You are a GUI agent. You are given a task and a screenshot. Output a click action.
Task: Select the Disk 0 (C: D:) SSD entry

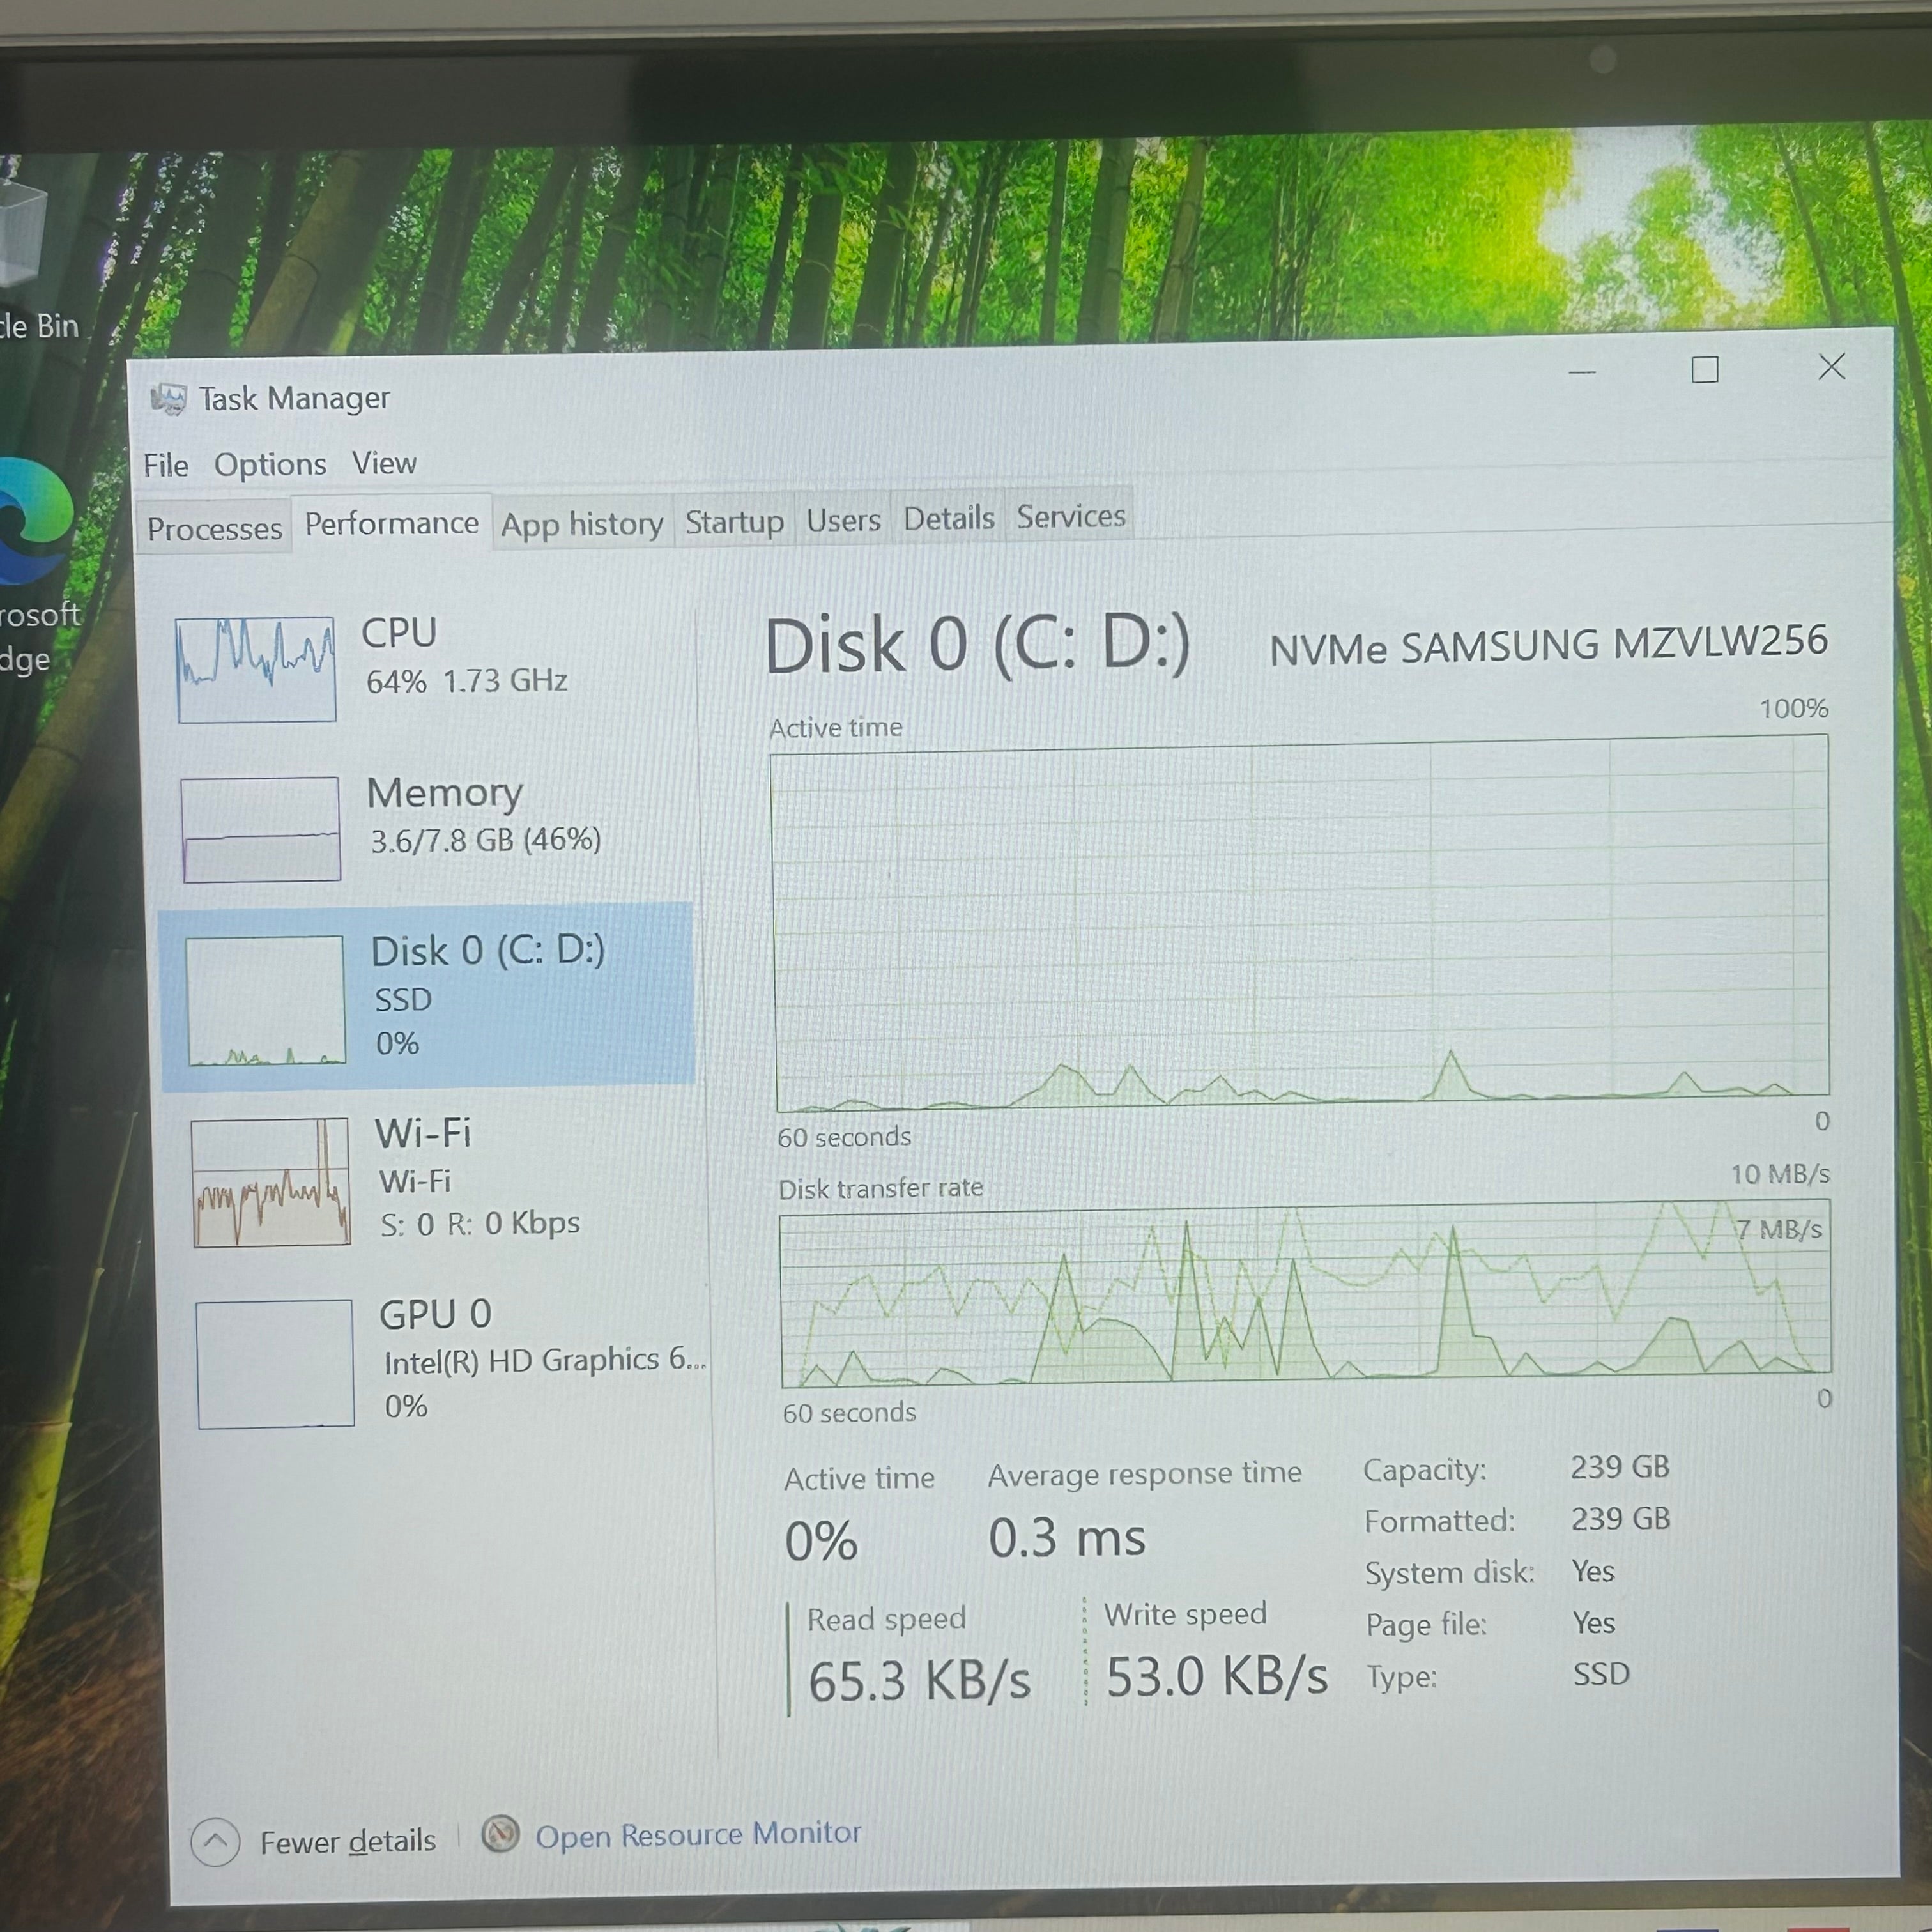[x=427, y=996]
